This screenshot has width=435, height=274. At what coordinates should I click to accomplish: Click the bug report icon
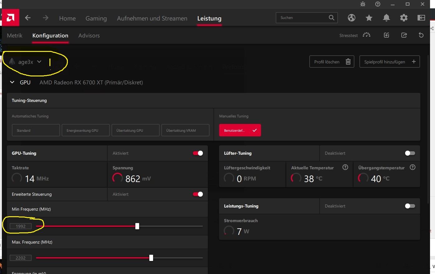point(363,4)
